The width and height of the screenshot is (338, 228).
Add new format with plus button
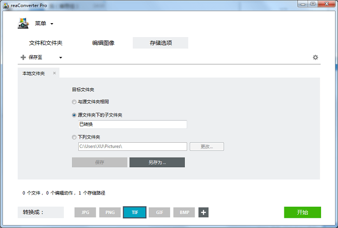[x=203, y=213]
